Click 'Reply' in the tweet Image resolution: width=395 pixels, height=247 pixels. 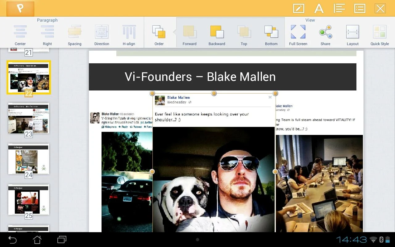pyautogui.click(x=123, y=127)
